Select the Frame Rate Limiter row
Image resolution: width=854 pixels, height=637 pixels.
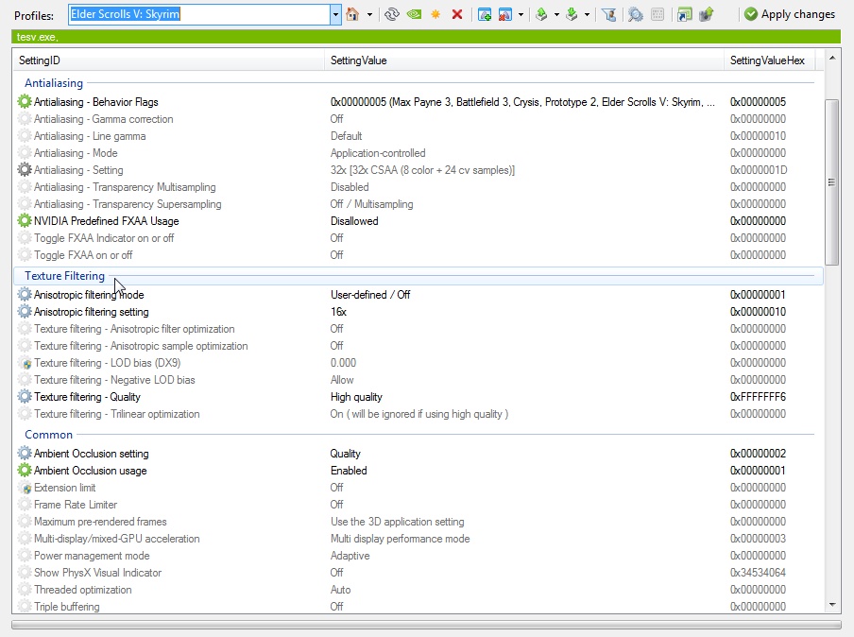[418, 504]
